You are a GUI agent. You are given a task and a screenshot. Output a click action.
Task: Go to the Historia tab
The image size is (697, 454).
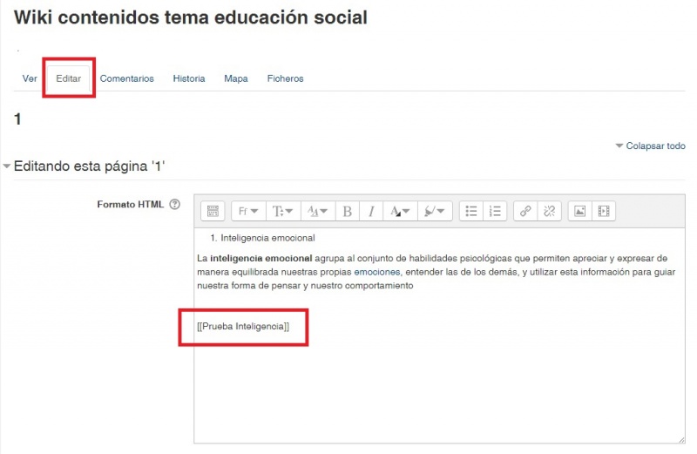(189, 78)
